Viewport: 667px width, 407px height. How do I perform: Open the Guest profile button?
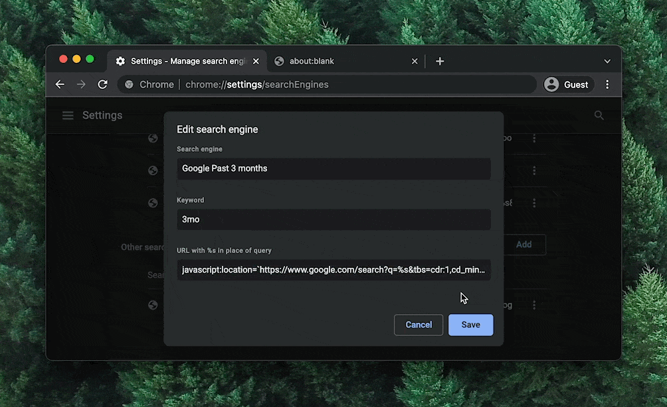coord(568,84)
